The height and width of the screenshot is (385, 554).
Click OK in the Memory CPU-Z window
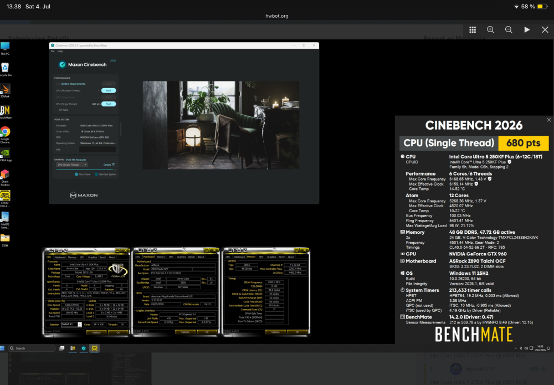tap(297, 332)
